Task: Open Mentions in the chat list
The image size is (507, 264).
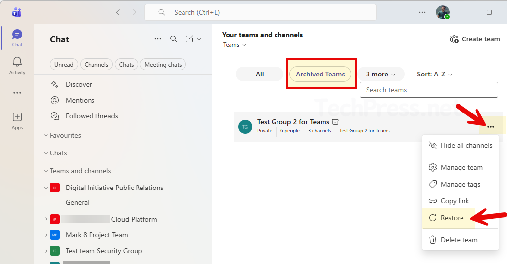Action: coord(80,100)
